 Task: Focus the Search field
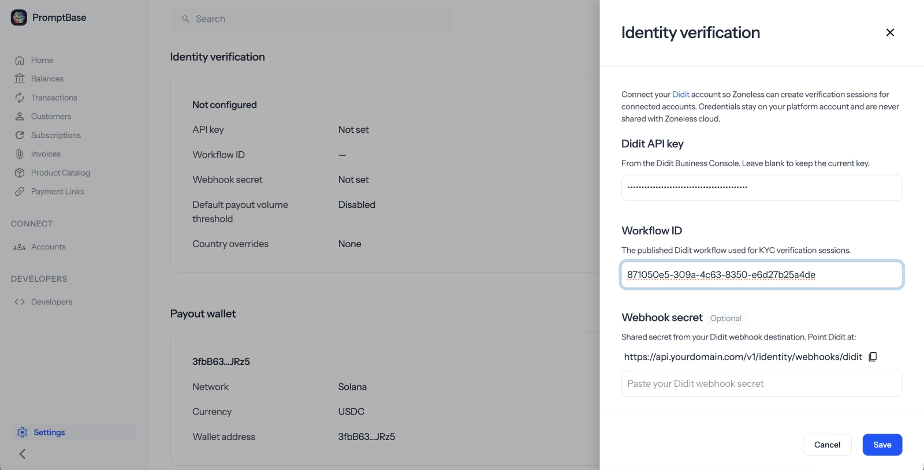point(312,19)
